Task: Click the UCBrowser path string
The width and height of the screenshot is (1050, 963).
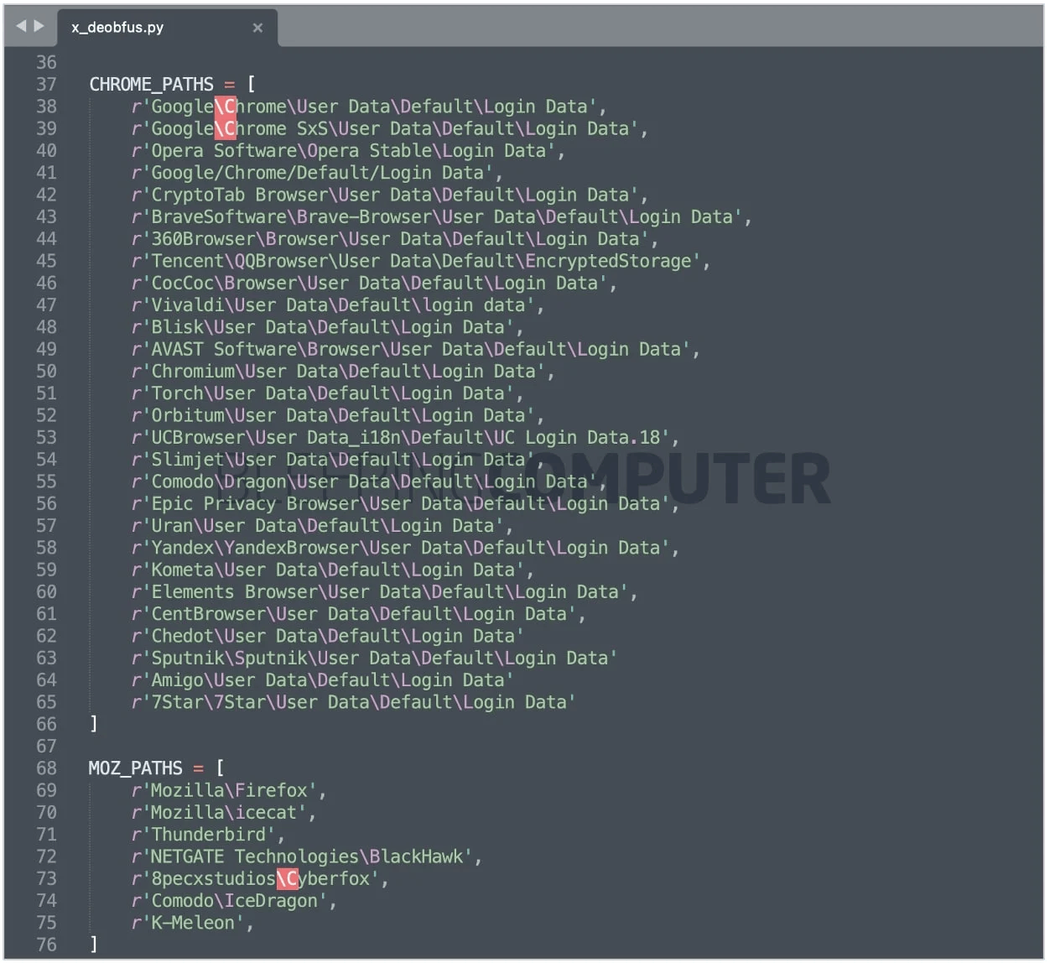Action: (401, 437)
